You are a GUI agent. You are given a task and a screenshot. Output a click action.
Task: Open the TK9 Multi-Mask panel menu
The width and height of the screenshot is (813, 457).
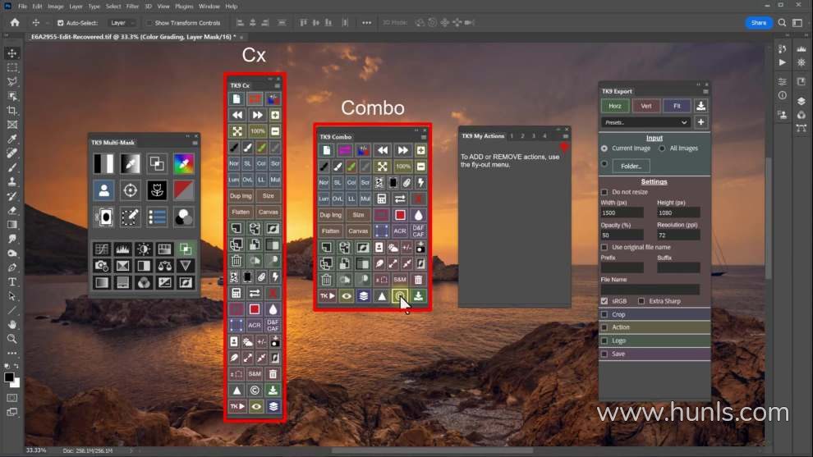tap(195, 143)
